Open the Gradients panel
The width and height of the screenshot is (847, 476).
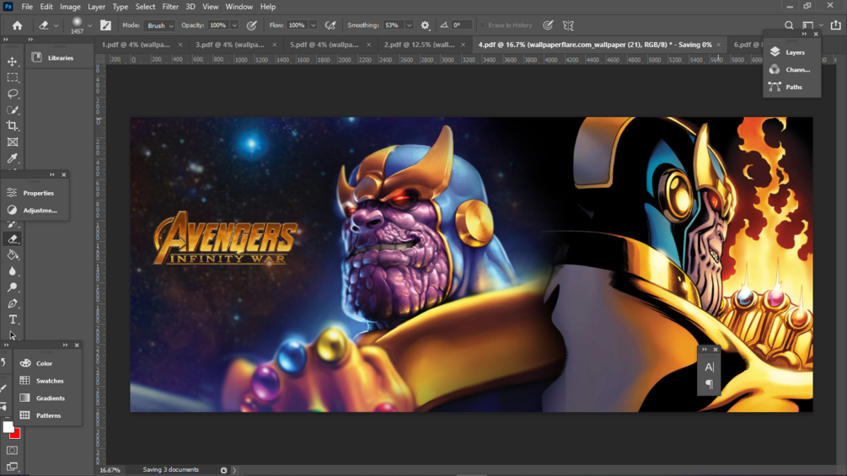[x=43, y=398]
